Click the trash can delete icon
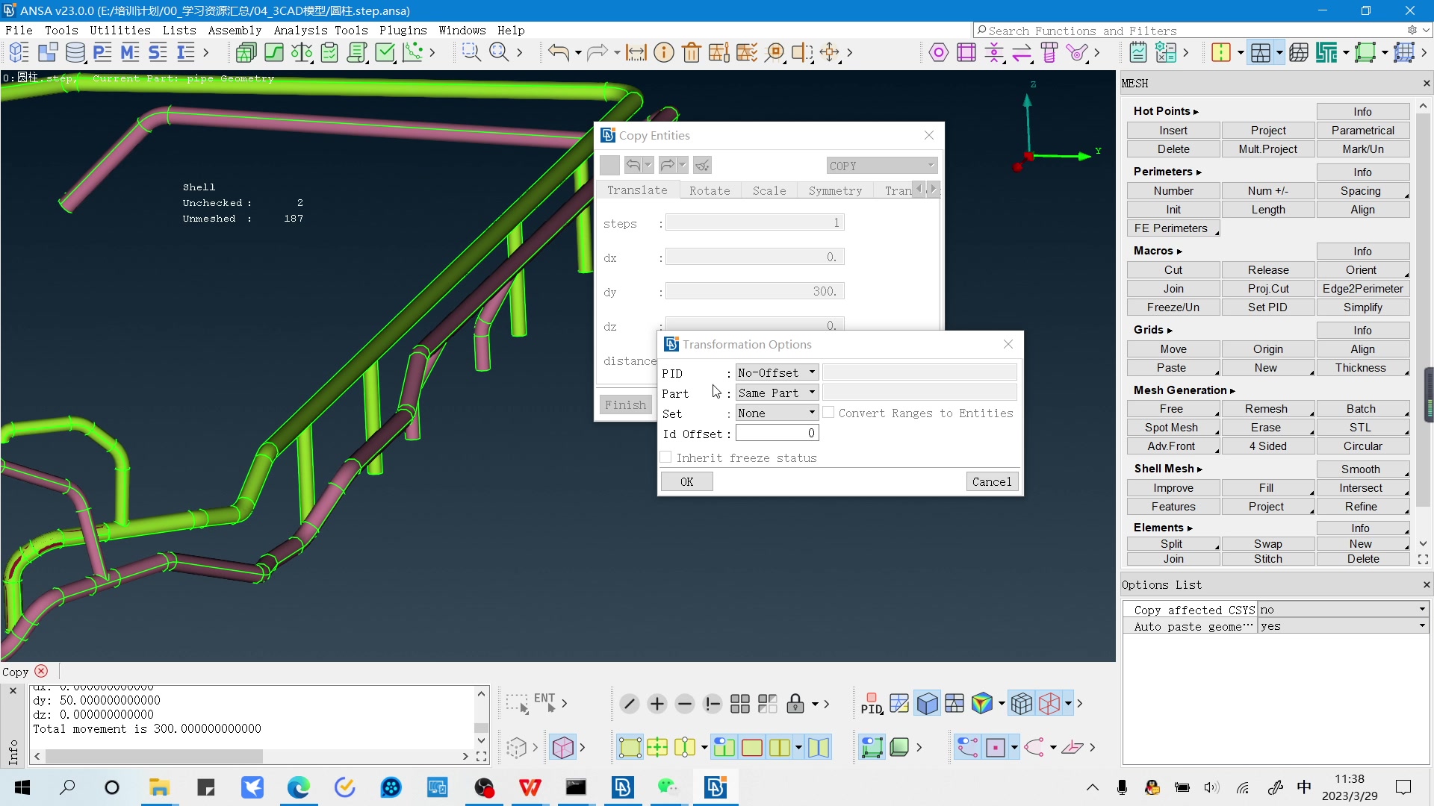The height and width of the screenshot is (806, 1434). [x=692, y=53]
